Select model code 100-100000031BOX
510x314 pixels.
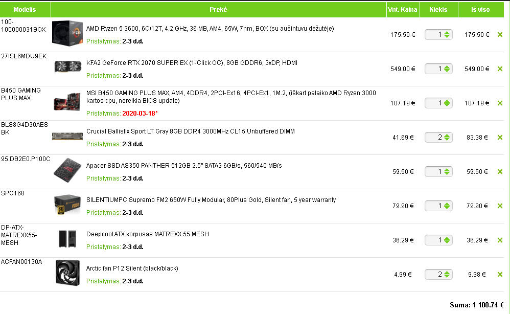click(24, 26)
